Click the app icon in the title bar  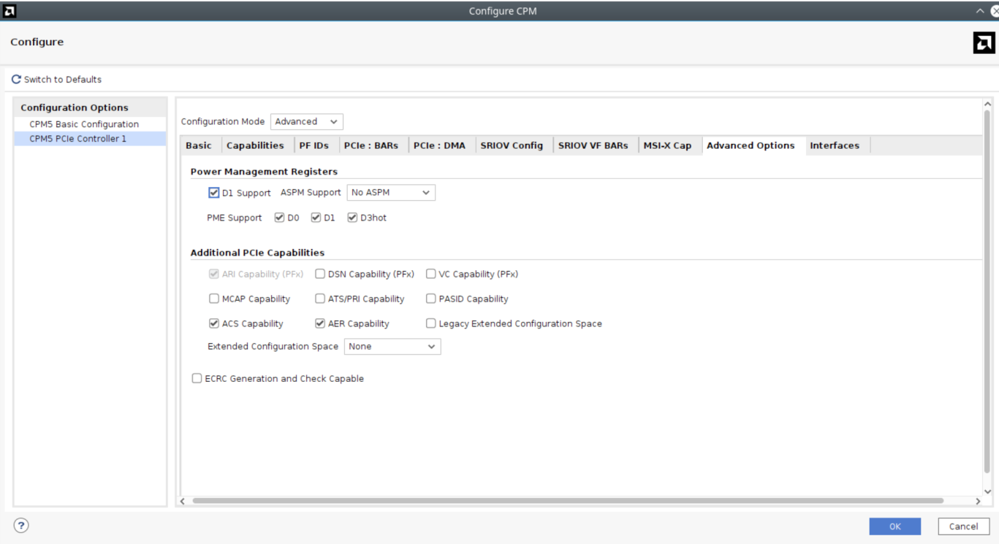tap(10, 11)
